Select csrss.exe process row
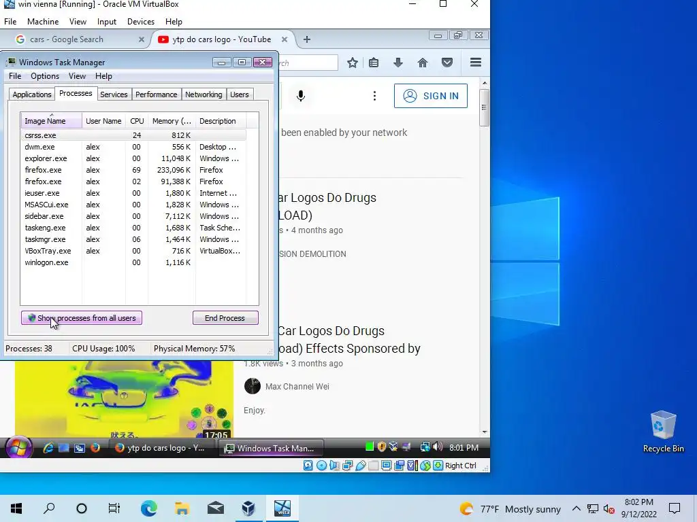This screenshot has width=697, height=522. tap(133, 135)
